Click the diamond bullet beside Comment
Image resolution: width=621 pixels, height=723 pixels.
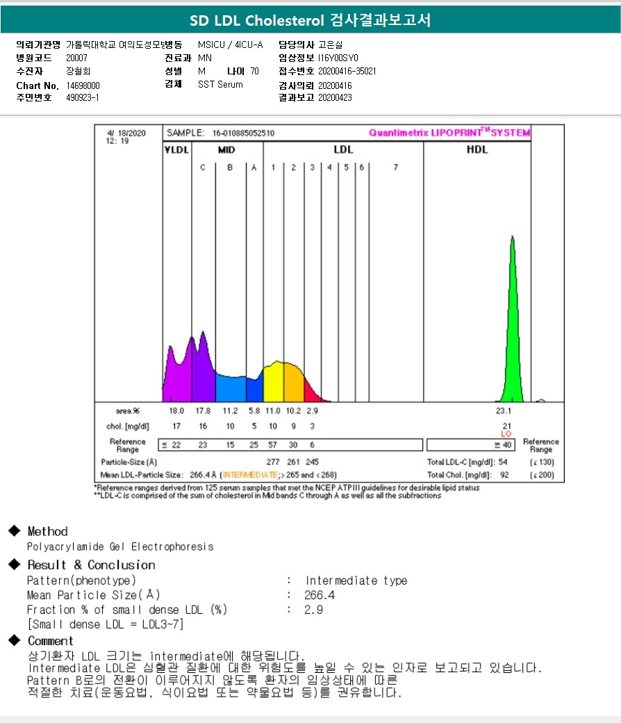click(x=15, y=640)
